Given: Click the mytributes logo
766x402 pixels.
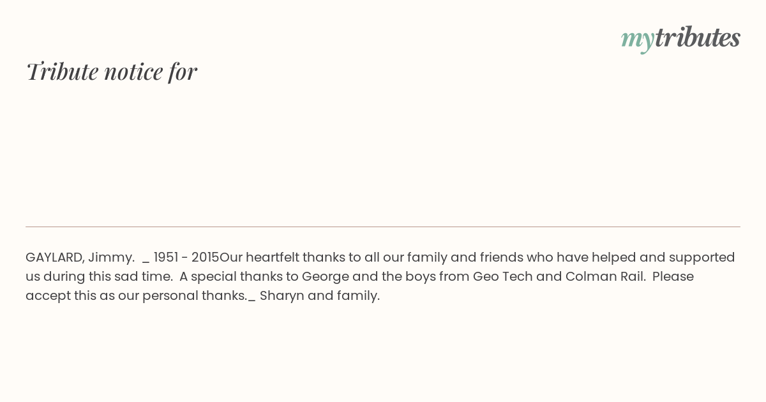Looking at the screenshot, I should click(680, 38).
